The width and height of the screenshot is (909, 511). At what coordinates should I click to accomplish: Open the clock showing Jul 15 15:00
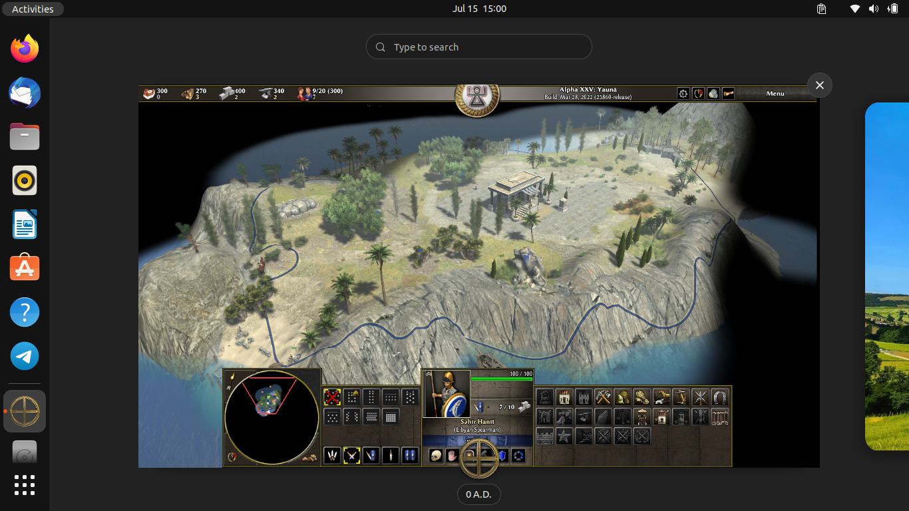point(479,9)
